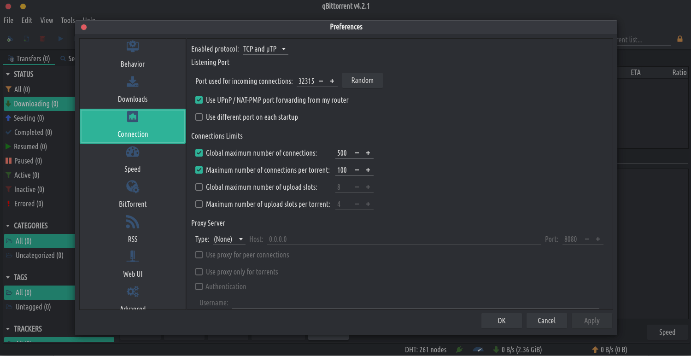Enable global maximum number of upload slots
Image resolution: width=691 pixels, height=356 pixels.
pyautogui.click(x=199, y=187)
